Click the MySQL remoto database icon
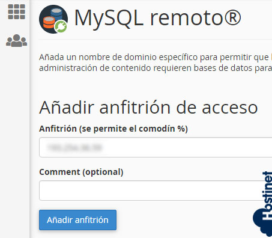This screenshot has width=272, height=238. tap(53, 19)
